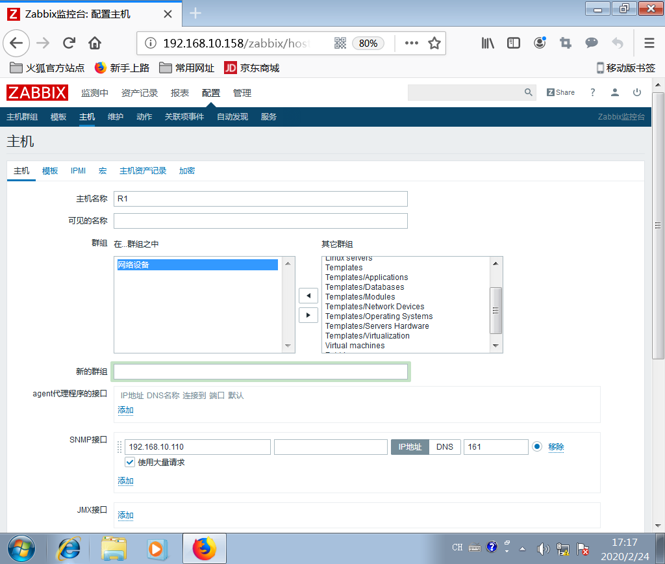Log out with the Zabbix power icon
The image size is (665, 564).
coord(637,92)
